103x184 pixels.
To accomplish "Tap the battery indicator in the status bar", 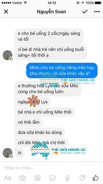I will (98, 3).
